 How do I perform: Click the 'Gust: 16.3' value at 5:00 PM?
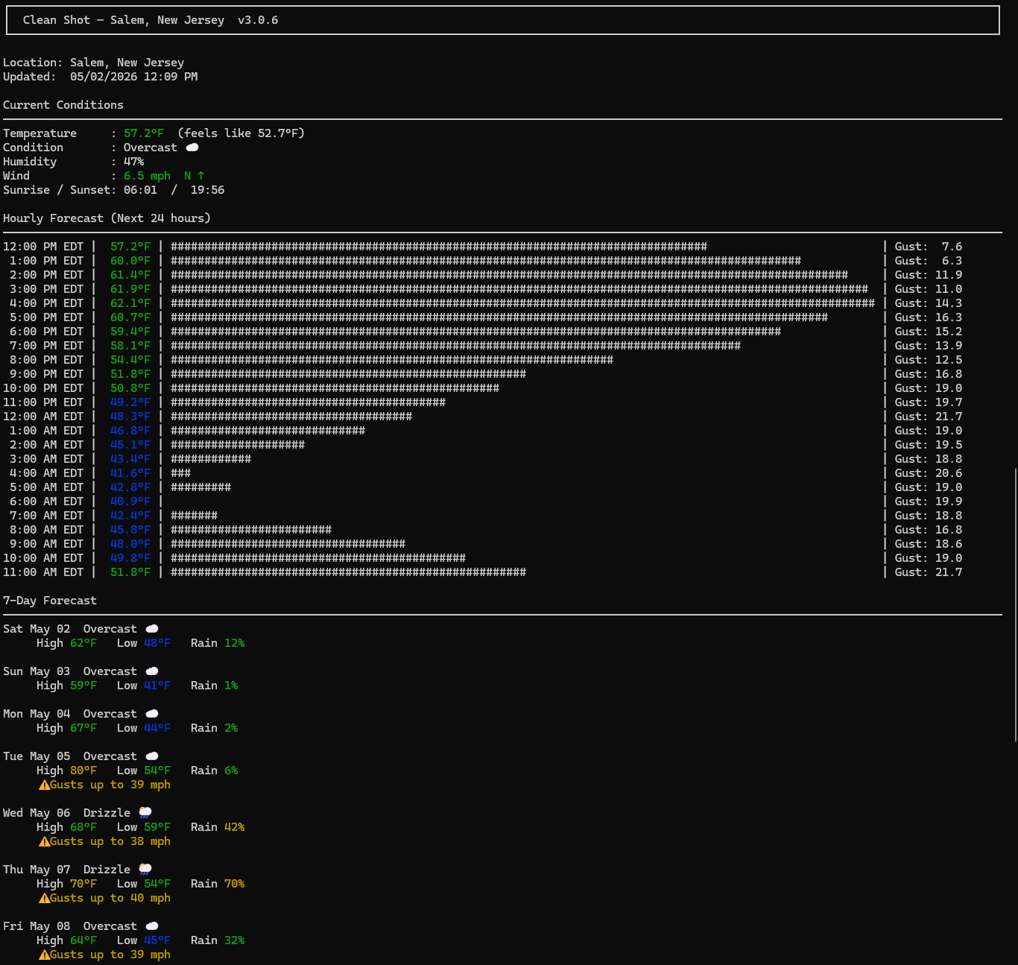point(929,317)
